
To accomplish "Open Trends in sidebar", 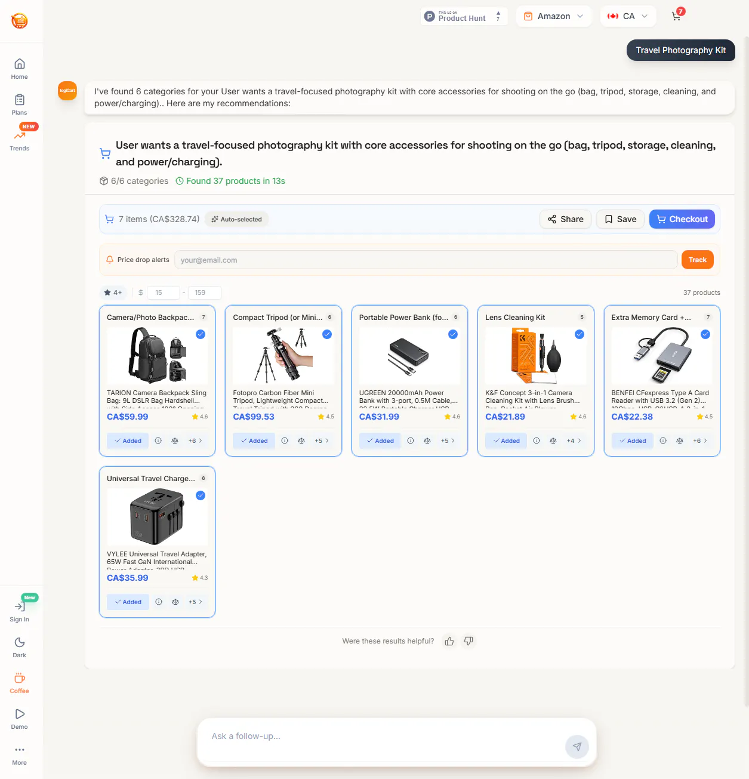I will [x=20, y=140].
